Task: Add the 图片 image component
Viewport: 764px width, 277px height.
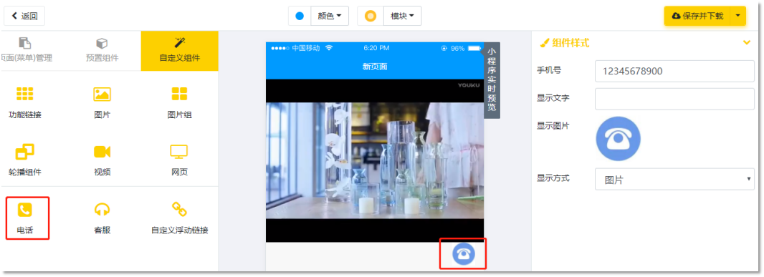Action: pos(102,103)
